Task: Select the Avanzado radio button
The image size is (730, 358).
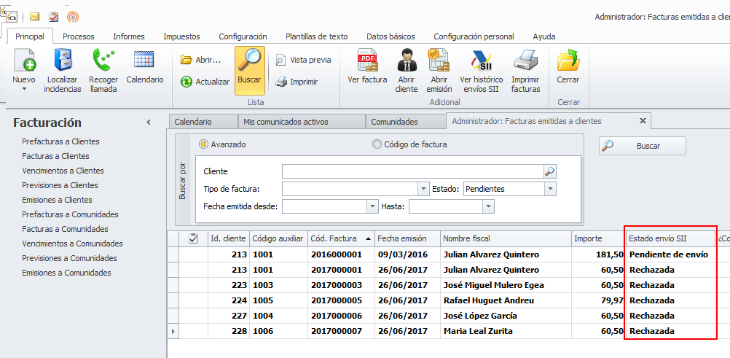Action: coord(203,144)
